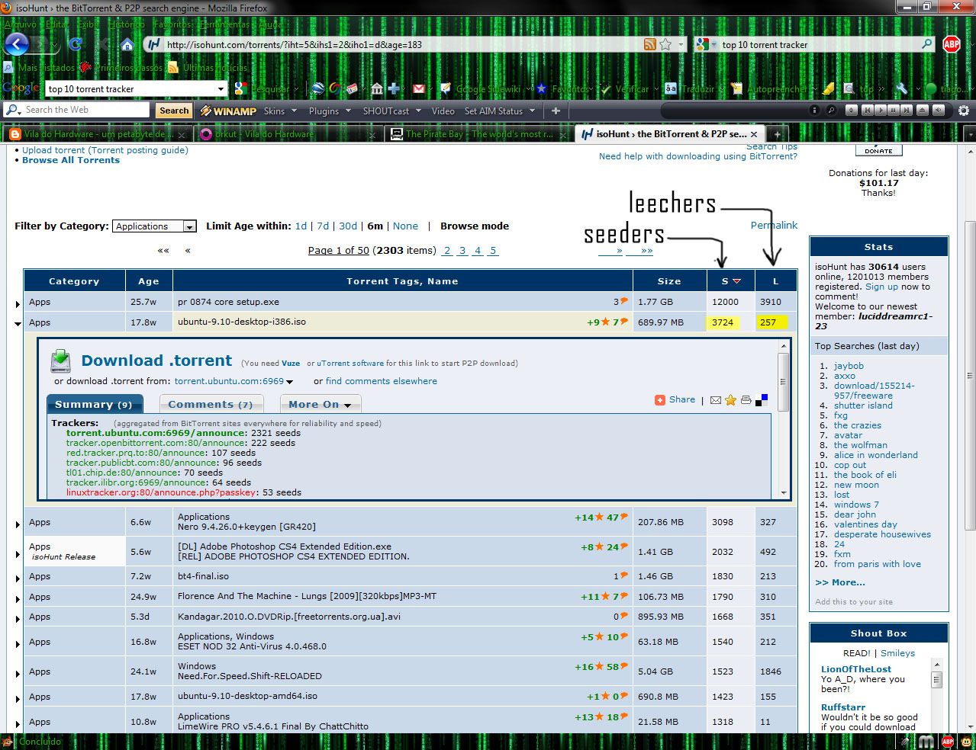Open the Filter by Category dropdown
The width and height of the screenshot is (976, 750).
[x=155, y=226]
